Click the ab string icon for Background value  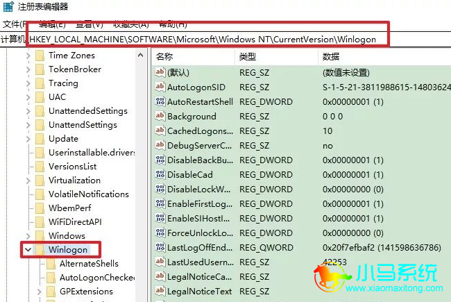(160, 116)
